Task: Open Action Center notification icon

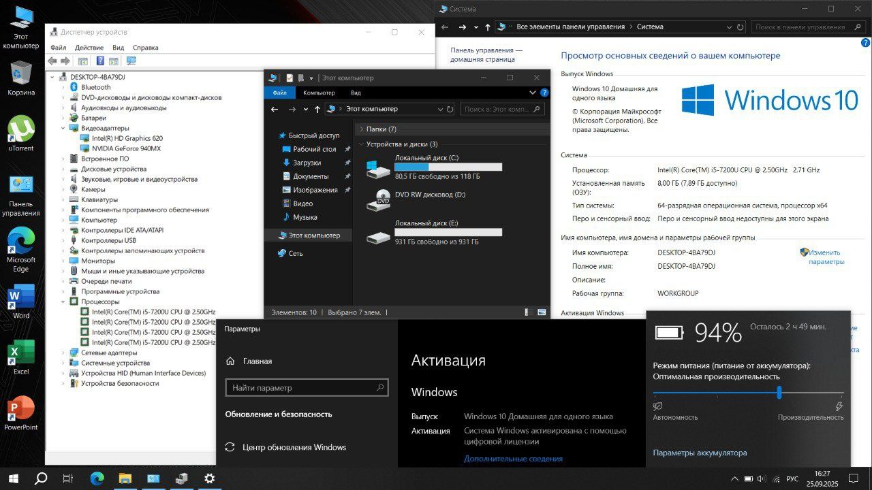Action: [x=853, y=478]
